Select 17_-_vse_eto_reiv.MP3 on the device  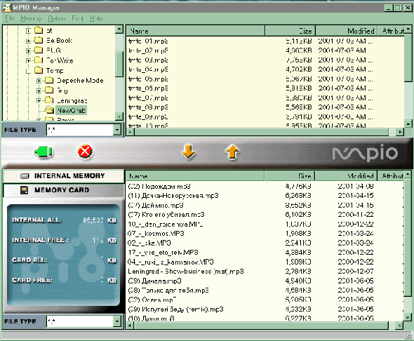pyautogui.click(x=163, y=253)
